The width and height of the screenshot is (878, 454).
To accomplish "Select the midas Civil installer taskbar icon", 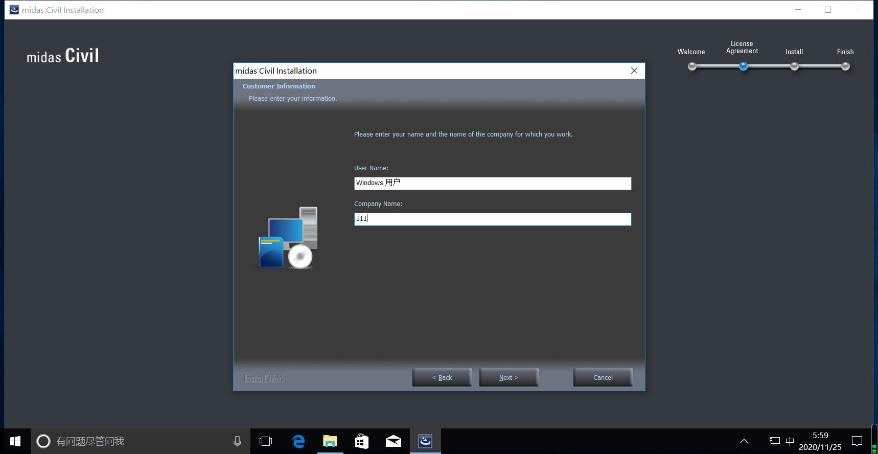I will tap(425, 441).
